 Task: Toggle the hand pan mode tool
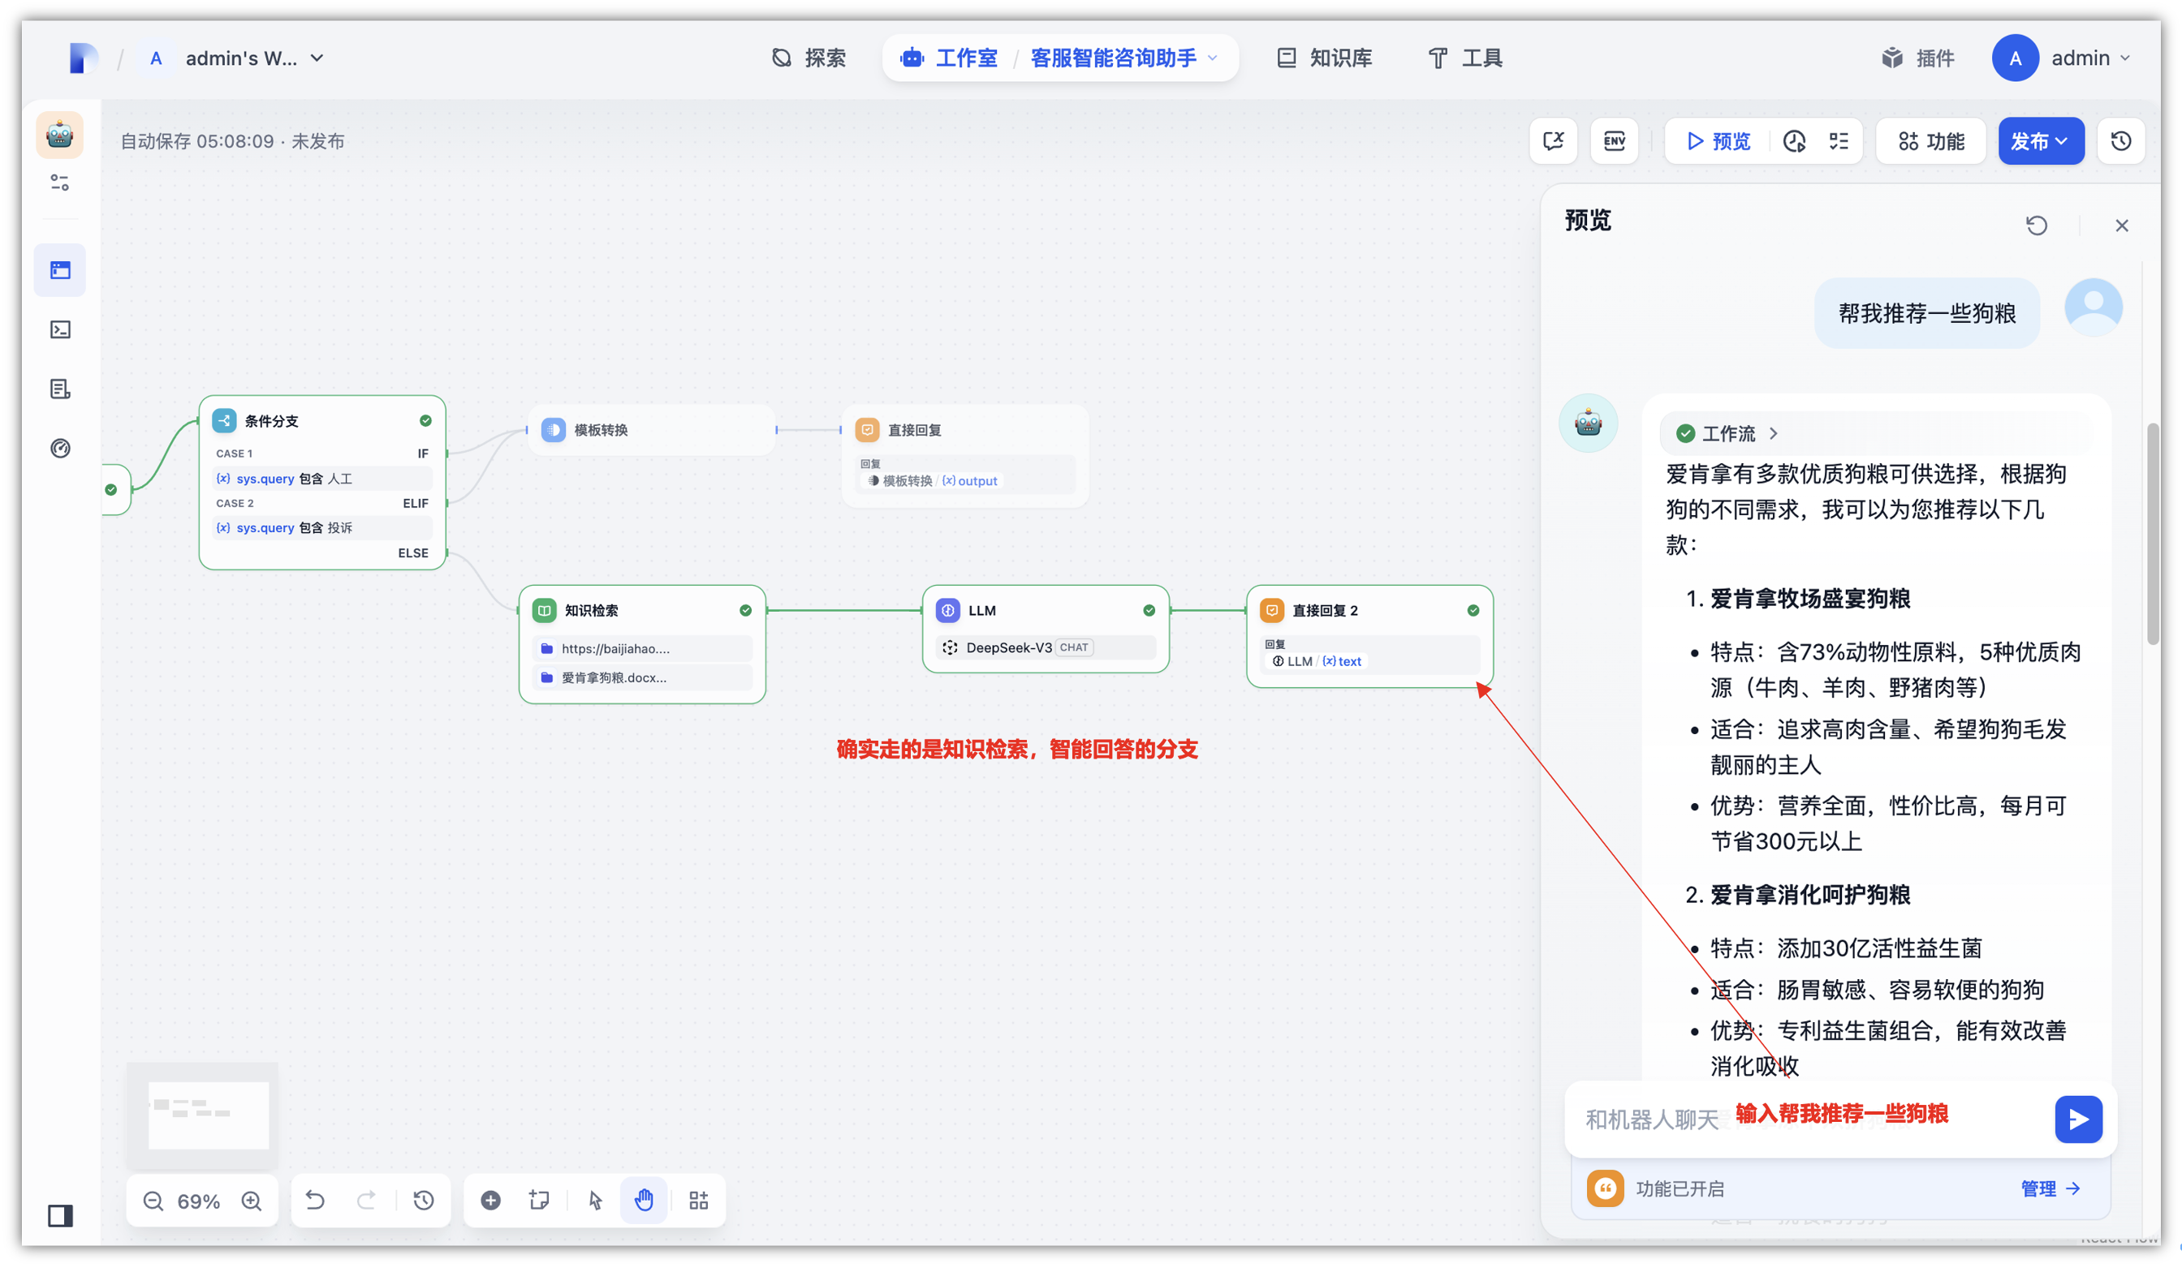pos(644,1200)
